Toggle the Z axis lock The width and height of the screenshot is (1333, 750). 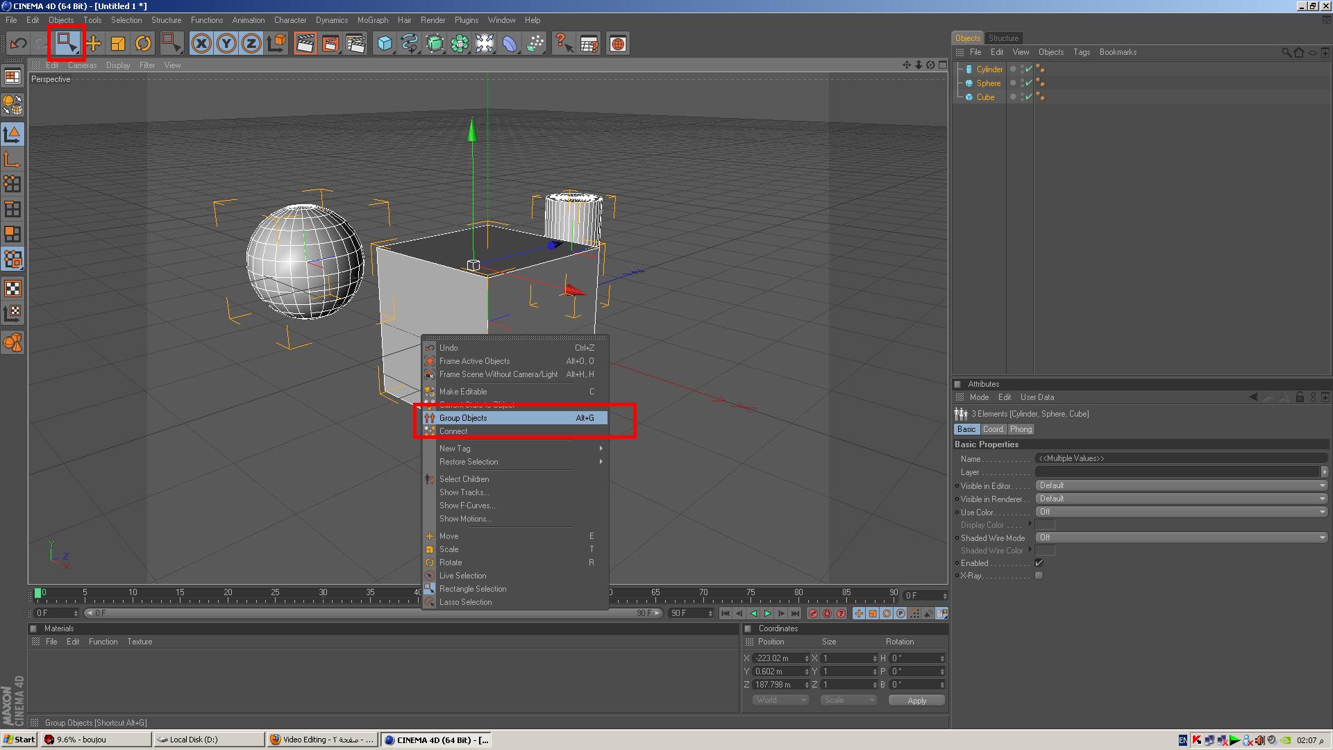(251, 44)
